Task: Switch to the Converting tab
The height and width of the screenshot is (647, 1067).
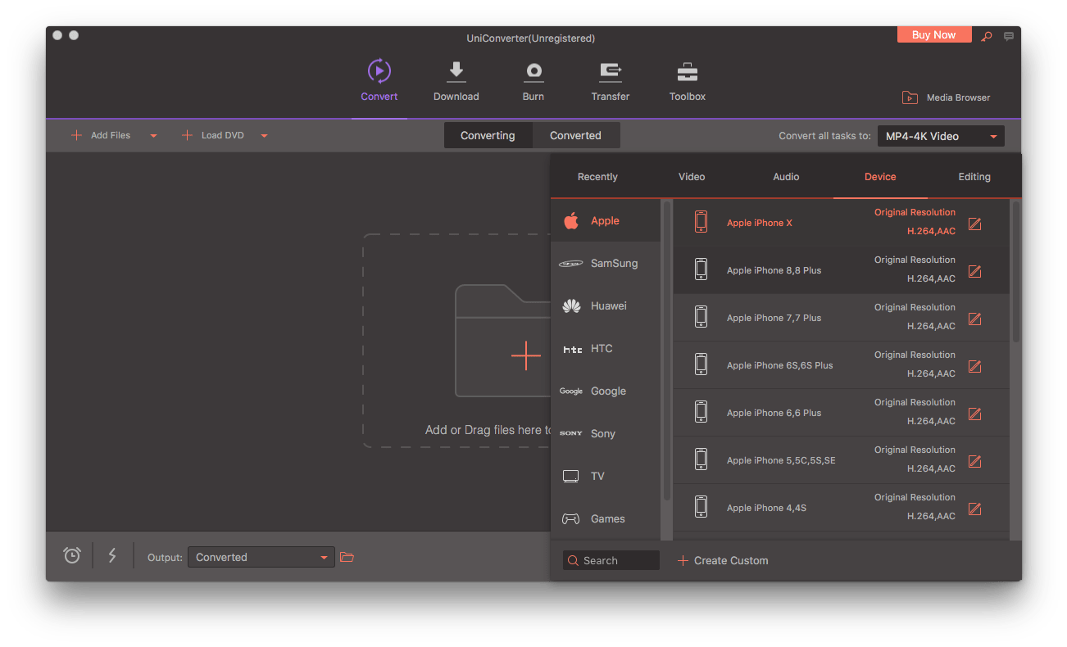Action: (x=488, y=135)
